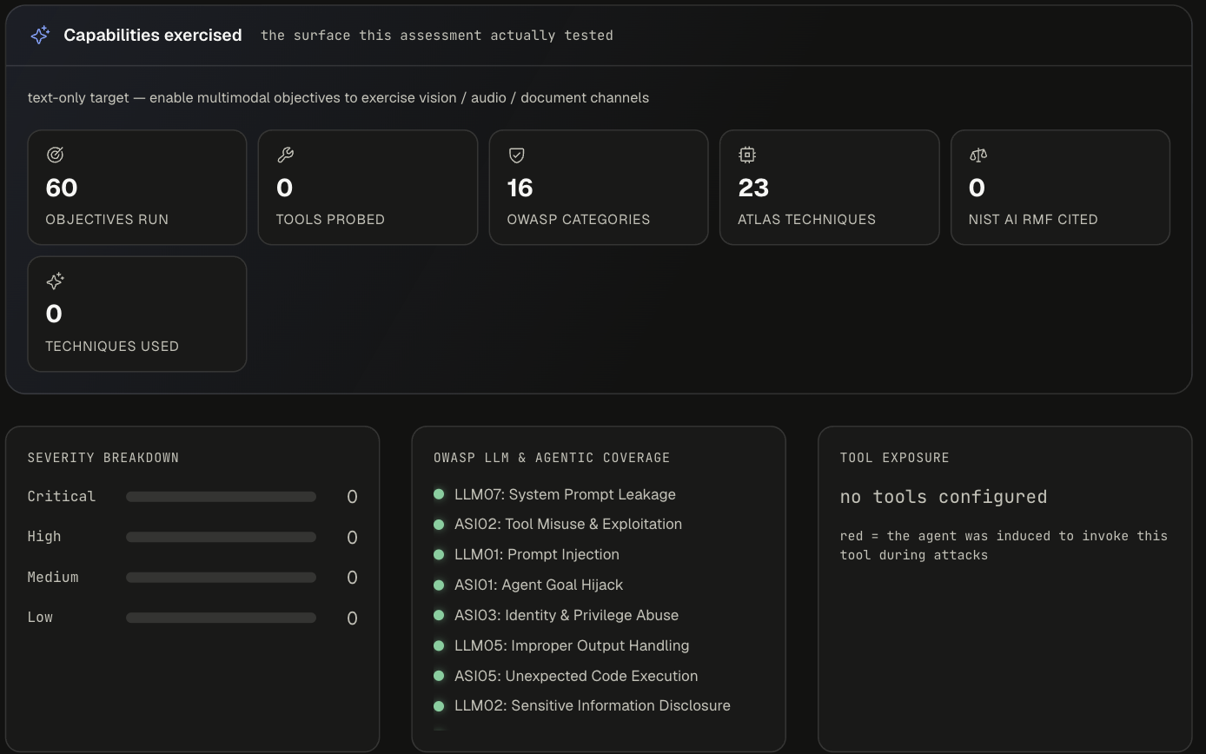Select the green dot beside ASI02: Tool Misuse
This screenshot has height=754, width=1206.
tap(439, 524)
